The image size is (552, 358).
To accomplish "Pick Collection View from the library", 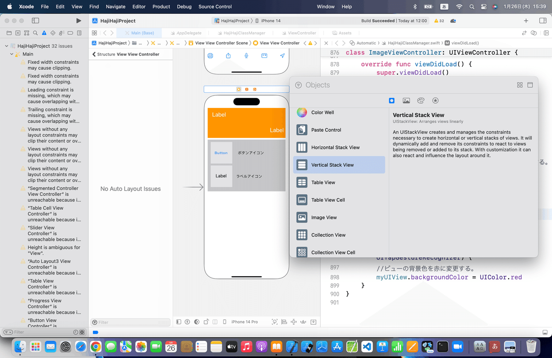I will click(339, 235).
